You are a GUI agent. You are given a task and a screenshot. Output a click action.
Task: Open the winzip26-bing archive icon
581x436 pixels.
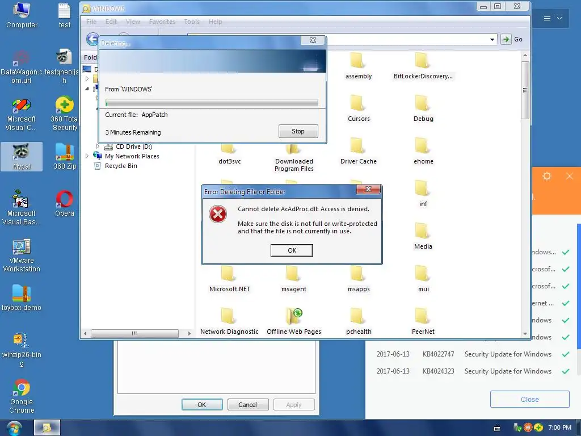[22, 350]
